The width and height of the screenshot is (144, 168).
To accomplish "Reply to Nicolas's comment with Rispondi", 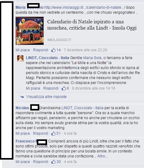I will click(41, 133).
